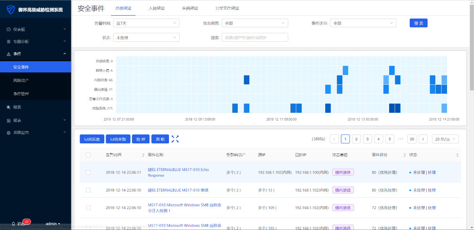Click the 报表 report icon in sidebar
Screen dimensions: 474x230
tap(9, 121)
